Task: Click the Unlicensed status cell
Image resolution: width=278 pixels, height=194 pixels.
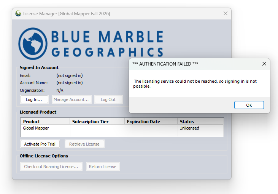Action: click(200, 128)
